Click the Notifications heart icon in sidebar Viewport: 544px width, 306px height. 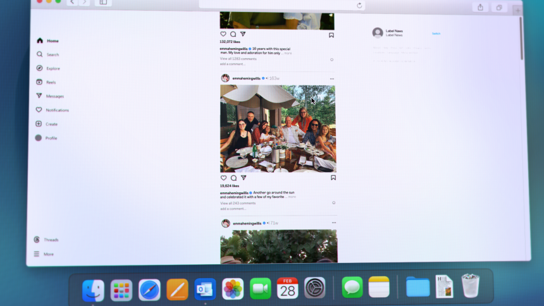(x=39, y=110)
